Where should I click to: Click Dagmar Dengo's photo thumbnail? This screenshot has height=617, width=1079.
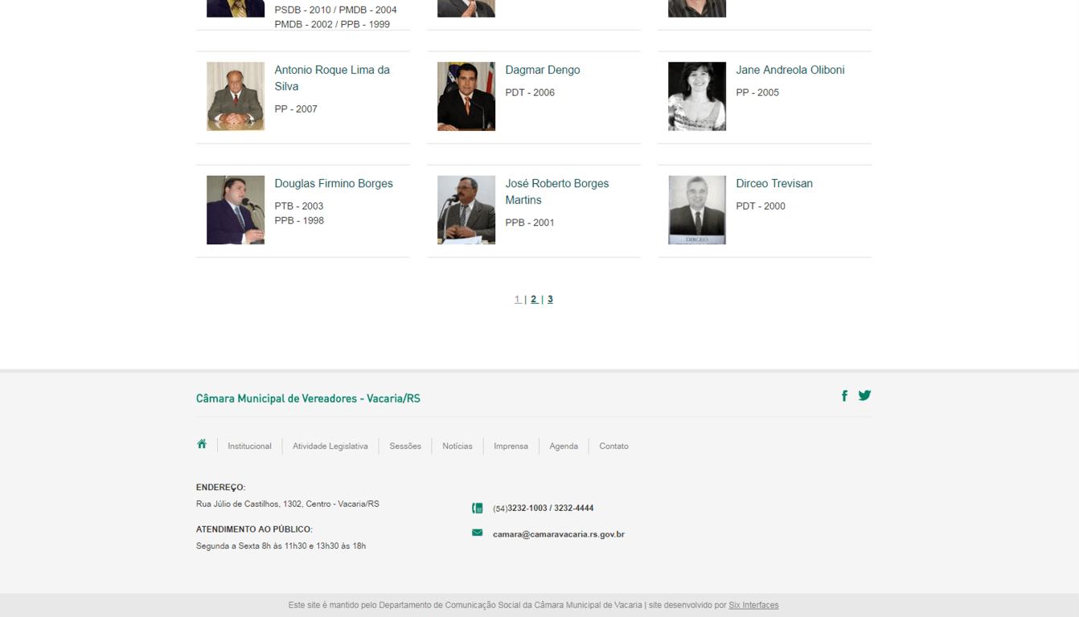pos(466,96)
